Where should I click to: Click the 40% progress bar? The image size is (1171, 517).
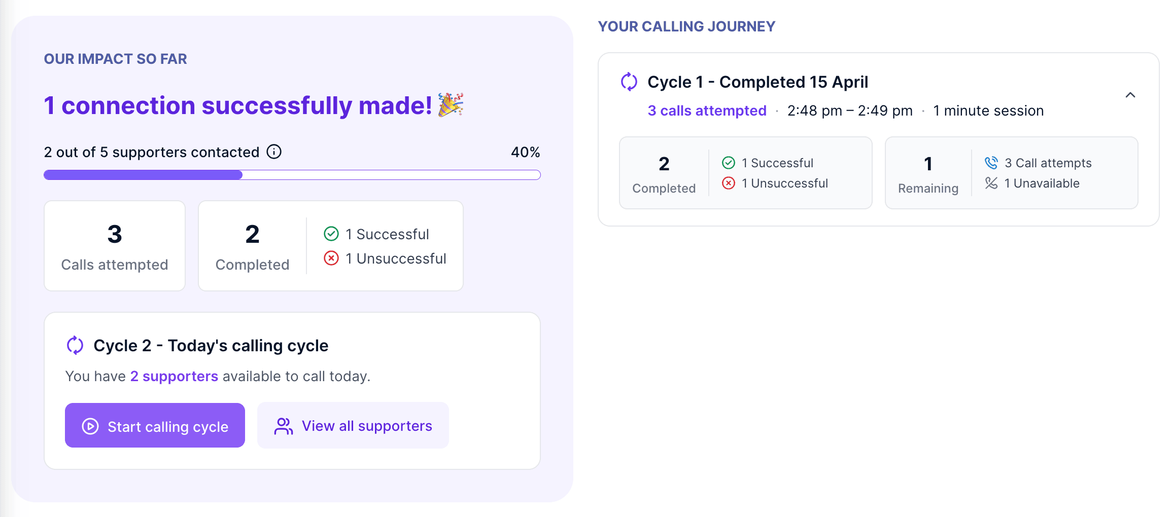(292, 174)
